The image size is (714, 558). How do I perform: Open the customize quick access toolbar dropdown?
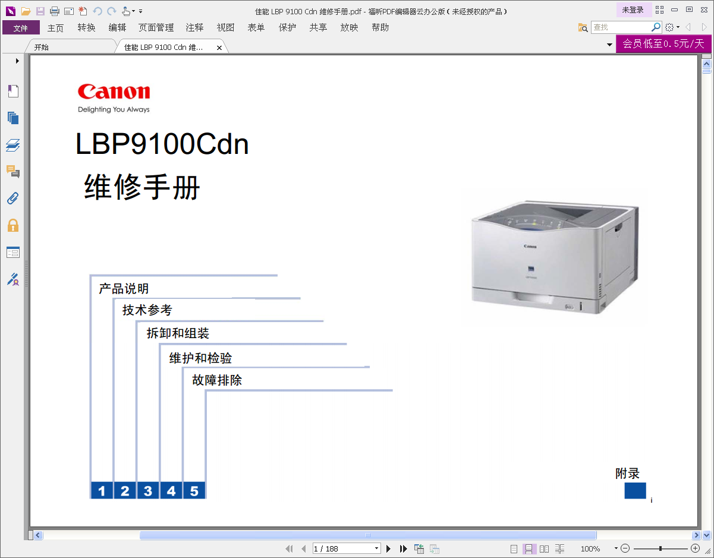(x=141, y=11)
